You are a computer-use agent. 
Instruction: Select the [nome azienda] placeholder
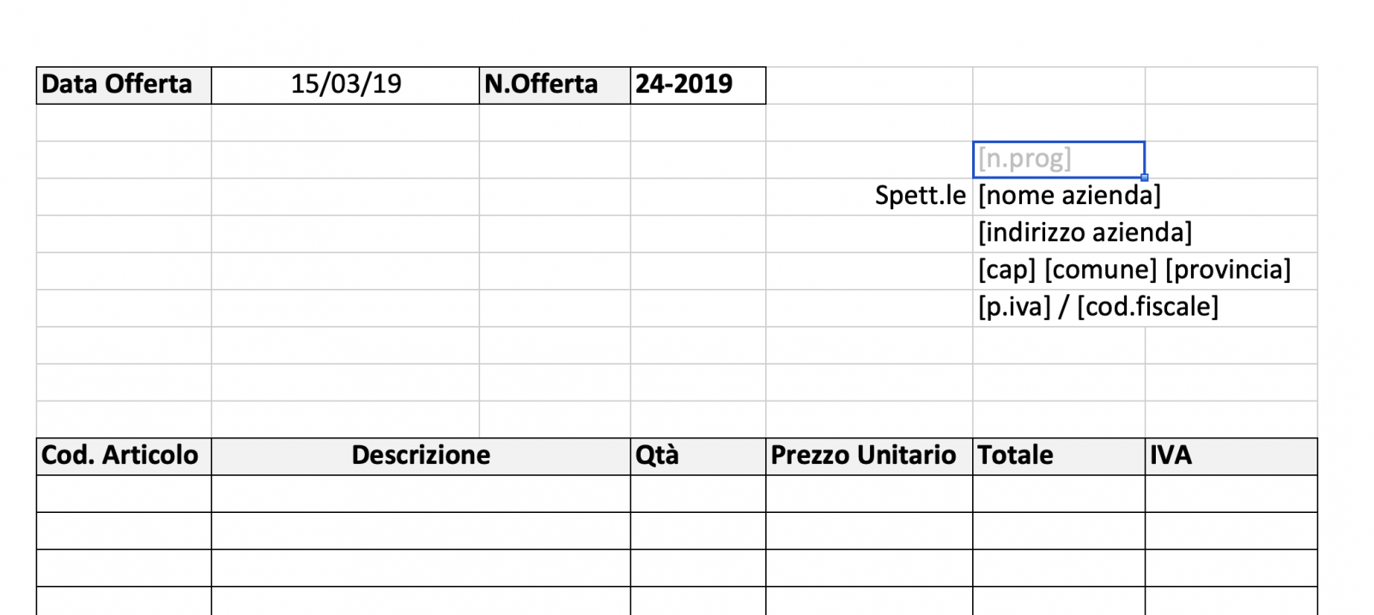[1069, 196]
